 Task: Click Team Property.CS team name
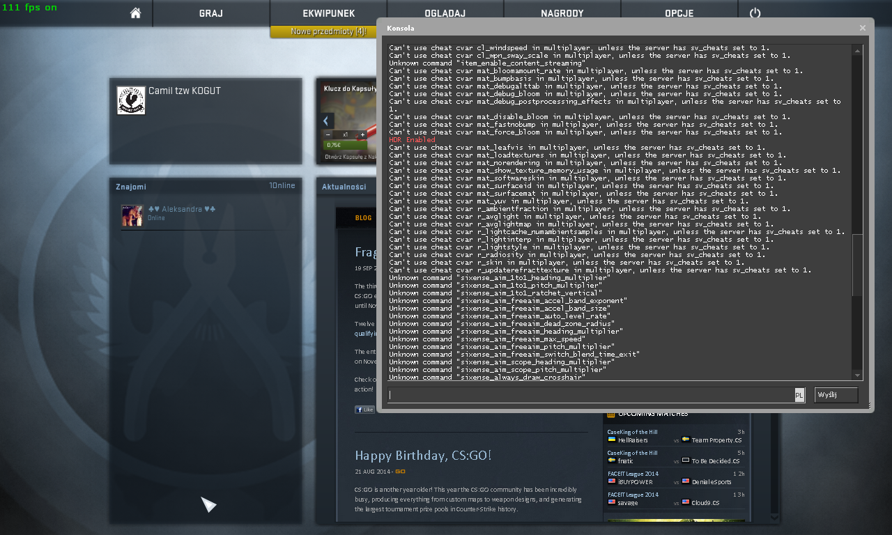point(717,440)
